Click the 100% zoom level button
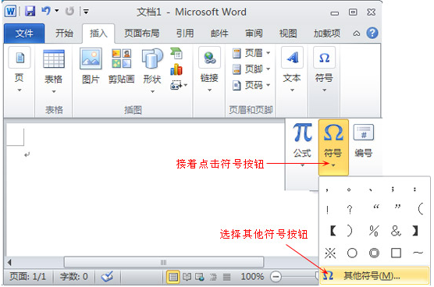The width and height of the screenshot is (434, 287). [252, 277]
